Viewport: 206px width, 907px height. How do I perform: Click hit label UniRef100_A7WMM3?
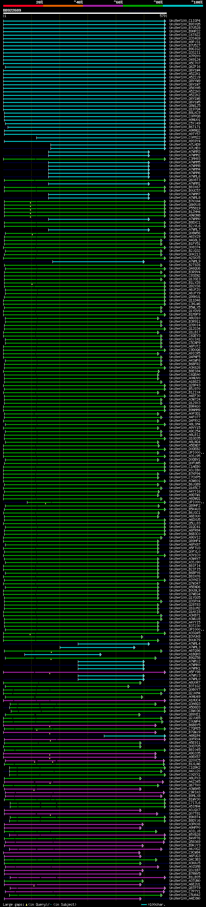[185, 152]
